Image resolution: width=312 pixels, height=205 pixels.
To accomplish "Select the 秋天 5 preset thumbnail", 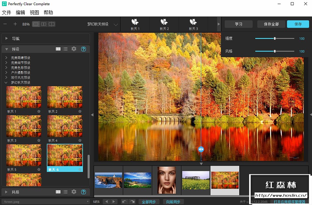I will [x=24, y=155].
